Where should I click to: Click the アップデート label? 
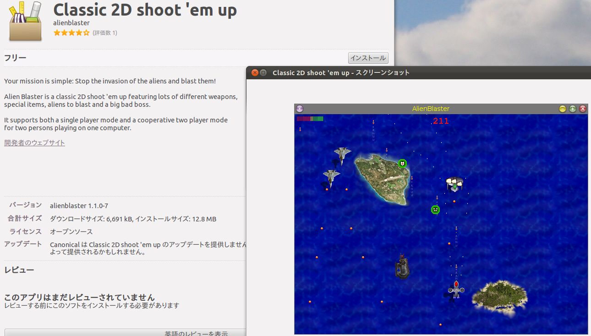[23, 244]
